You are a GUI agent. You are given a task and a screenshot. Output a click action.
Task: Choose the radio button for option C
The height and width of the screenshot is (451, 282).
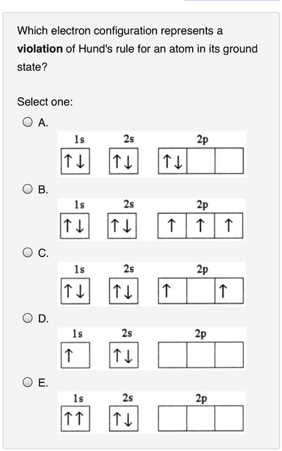[28, 253]
